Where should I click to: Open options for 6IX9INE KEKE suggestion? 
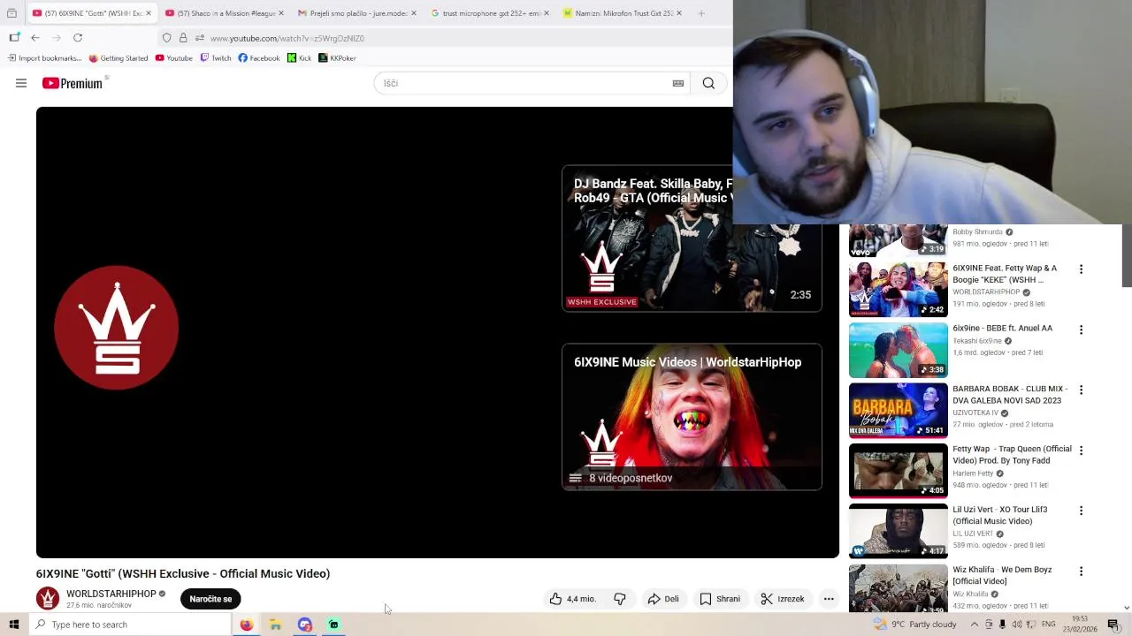[1081, 269]
